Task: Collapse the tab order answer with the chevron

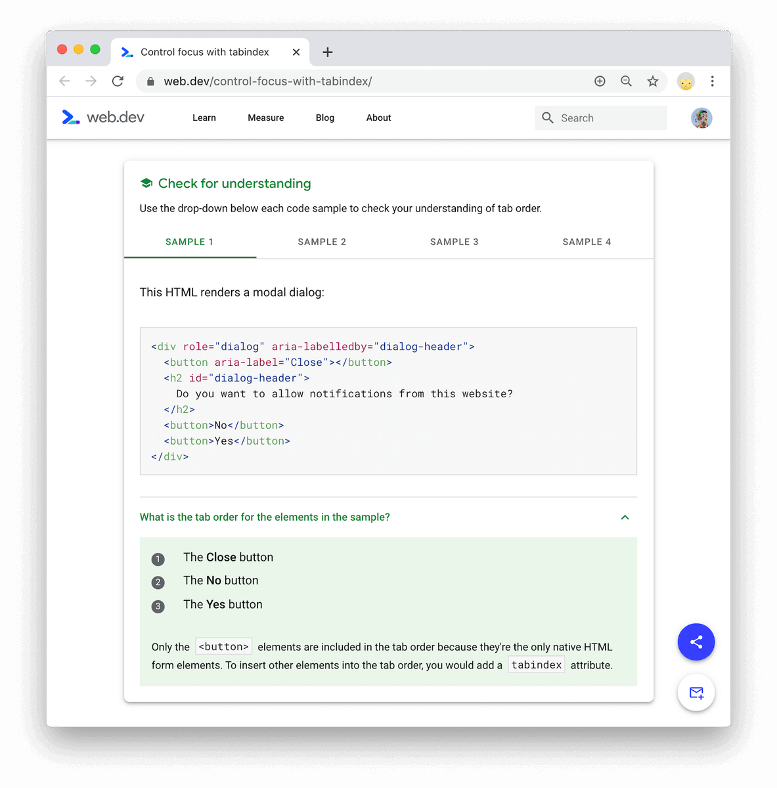Action: click(625, 517)
